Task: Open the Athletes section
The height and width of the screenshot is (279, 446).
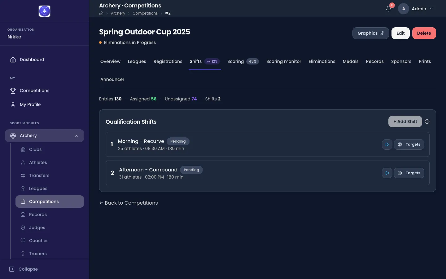Action: 50,162
